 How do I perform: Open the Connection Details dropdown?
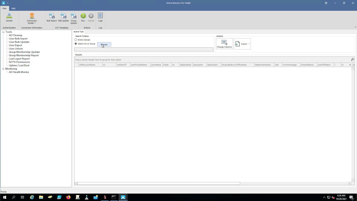pyautogui.click(x=32, y=18)
